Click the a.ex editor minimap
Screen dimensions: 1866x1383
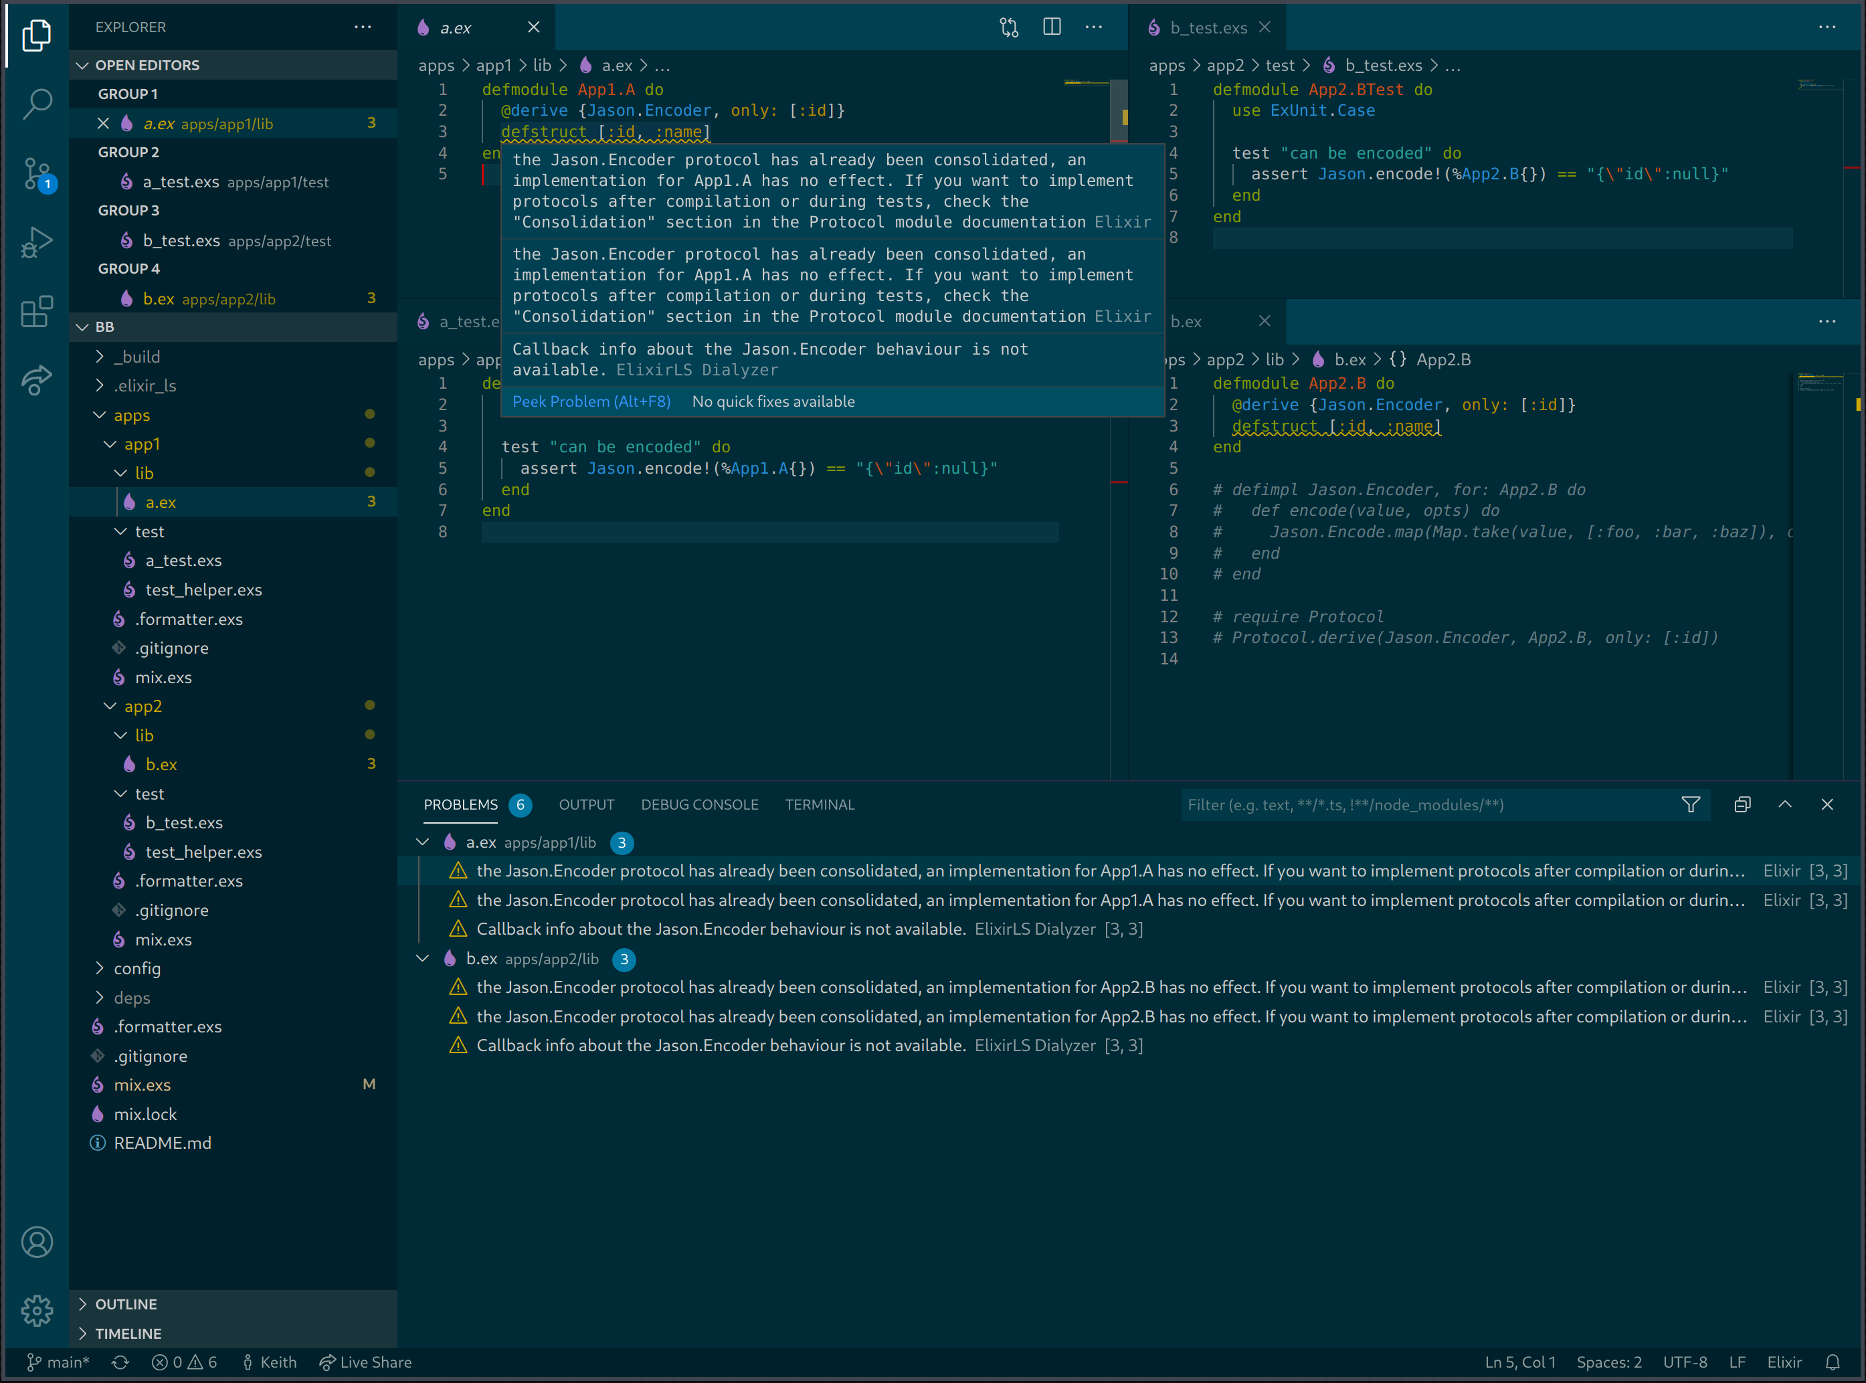[x=1087, y=109]
